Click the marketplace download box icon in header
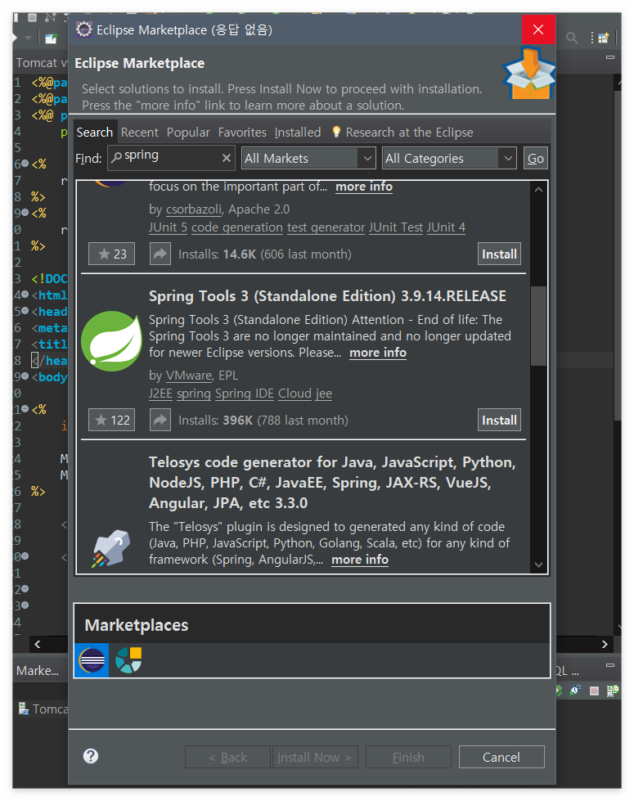The image size is (634, 801). pyautogui.click(x=528, y=73)
